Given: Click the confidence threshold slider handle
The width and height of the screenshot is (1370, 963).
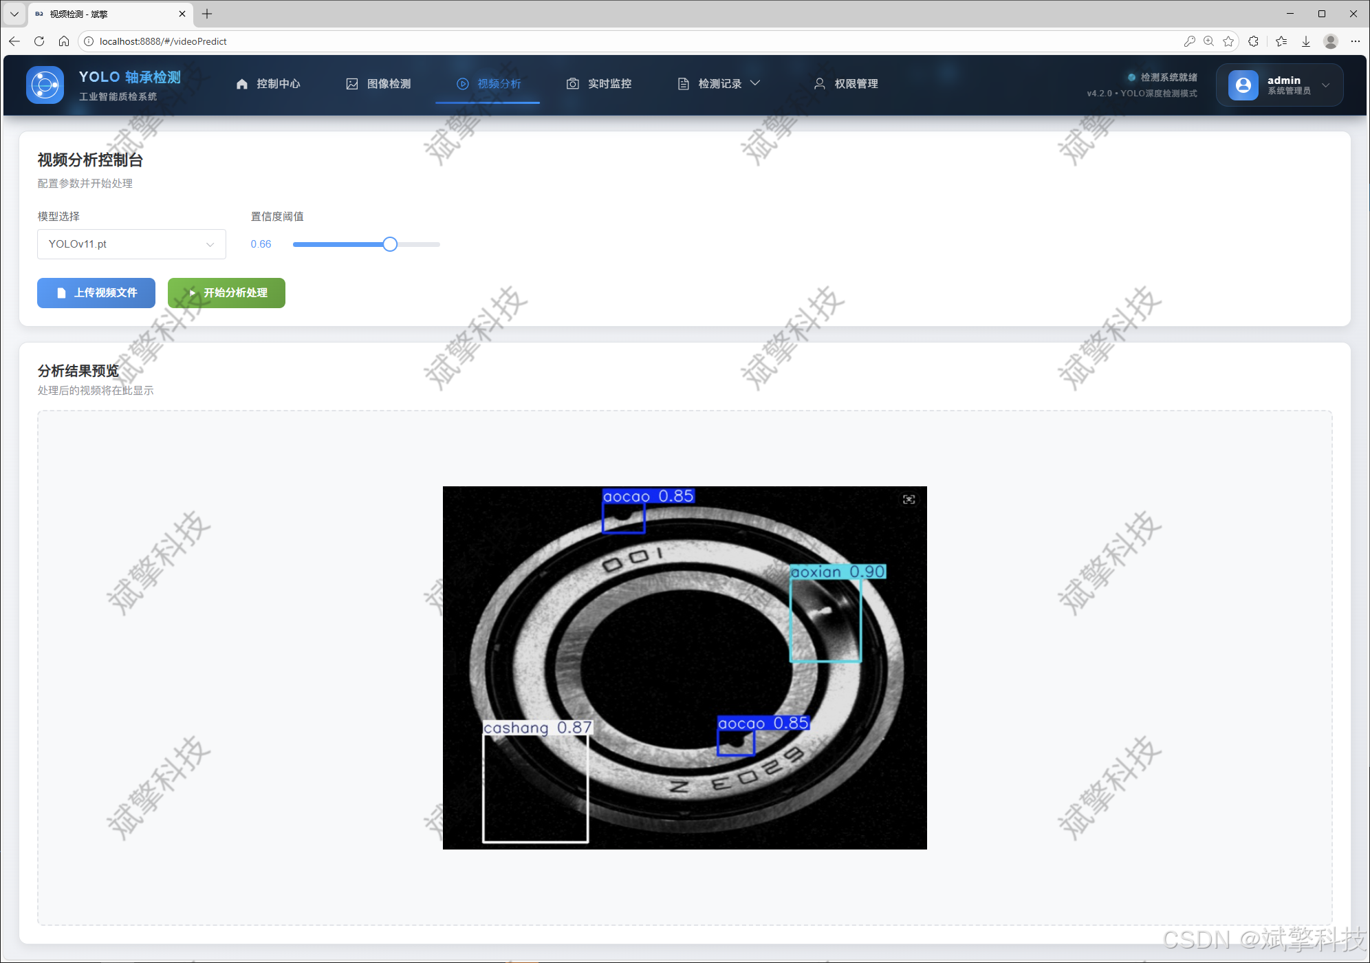Looking at the screenshot, I should pyautogui.click(x=390, y=244).
